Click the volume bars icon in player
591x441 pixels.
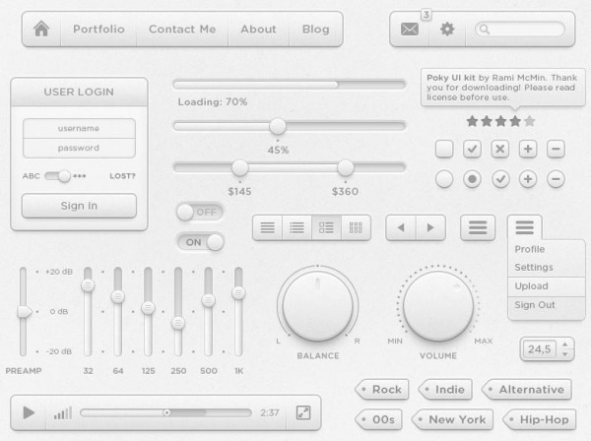click(63, 413)
